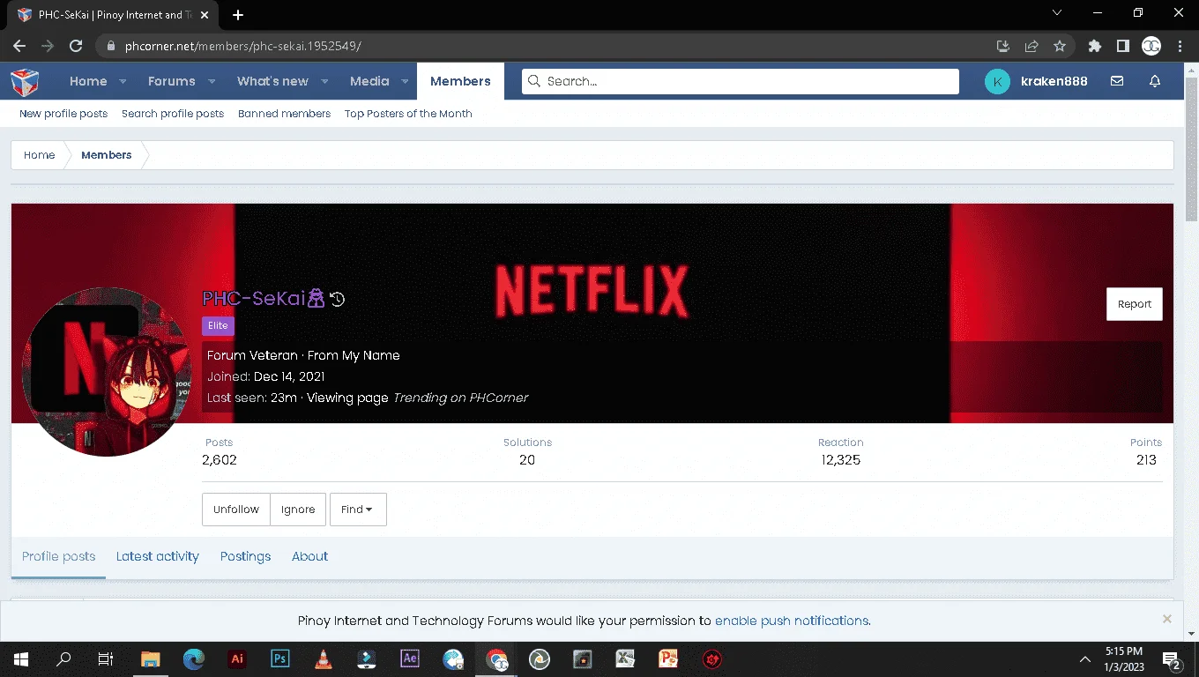Click the install app icon in address bar
1199x677 pixels.
(x=1003, y=46)
